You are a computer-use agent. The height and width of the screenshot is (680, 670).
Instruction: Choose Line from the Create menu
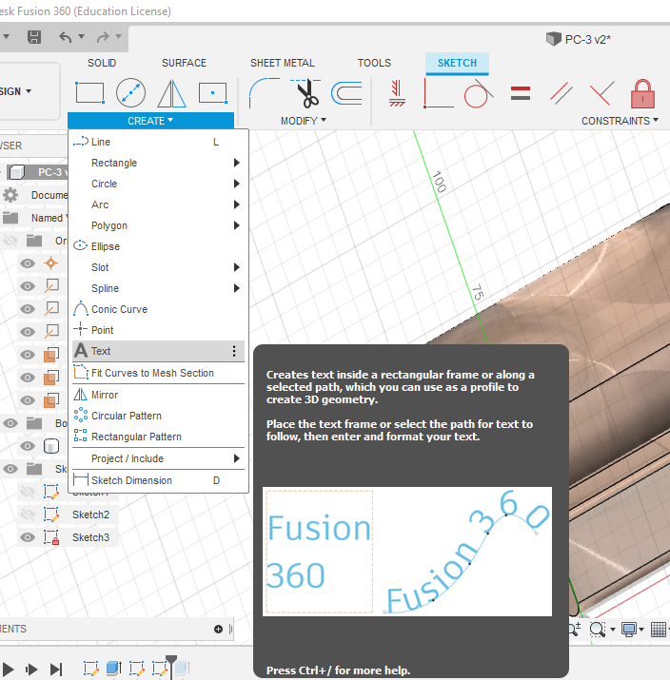click(158, 142)
